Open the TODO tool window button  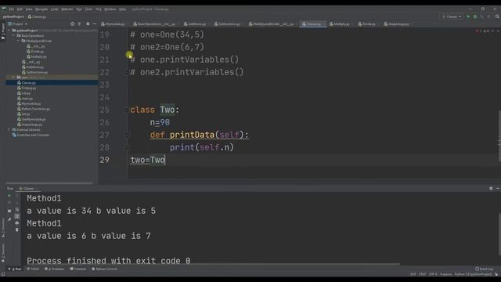(x=33, y=269)
